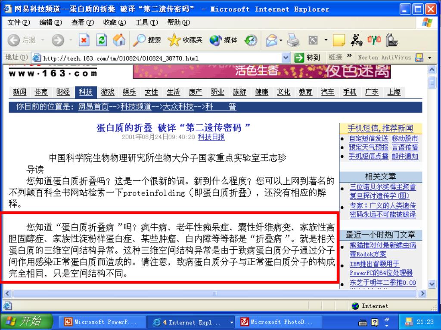Open the View (查看) menu
The height and width of the screenshot is (330, 441).
click(x=82, y=22)
